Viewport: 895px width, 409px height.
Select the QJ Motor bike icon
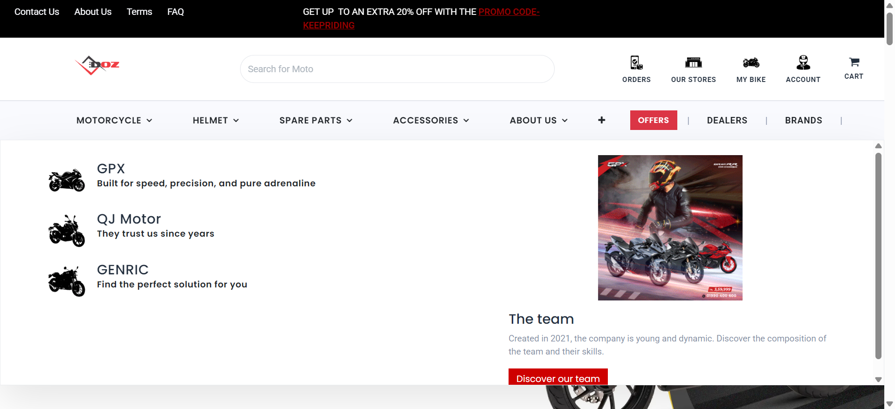[67, 231]
